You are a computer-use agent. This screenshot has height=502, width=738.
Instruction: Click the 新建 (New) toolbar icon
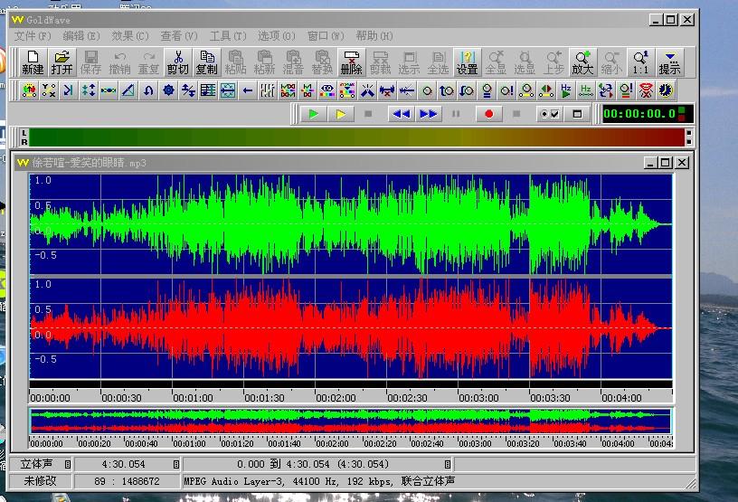33,62
